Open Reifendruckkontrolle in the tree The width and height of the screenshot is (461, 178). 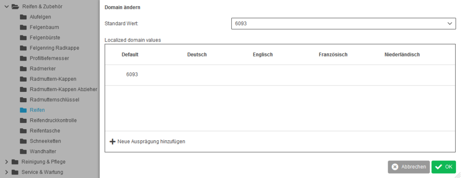point(53,120)
